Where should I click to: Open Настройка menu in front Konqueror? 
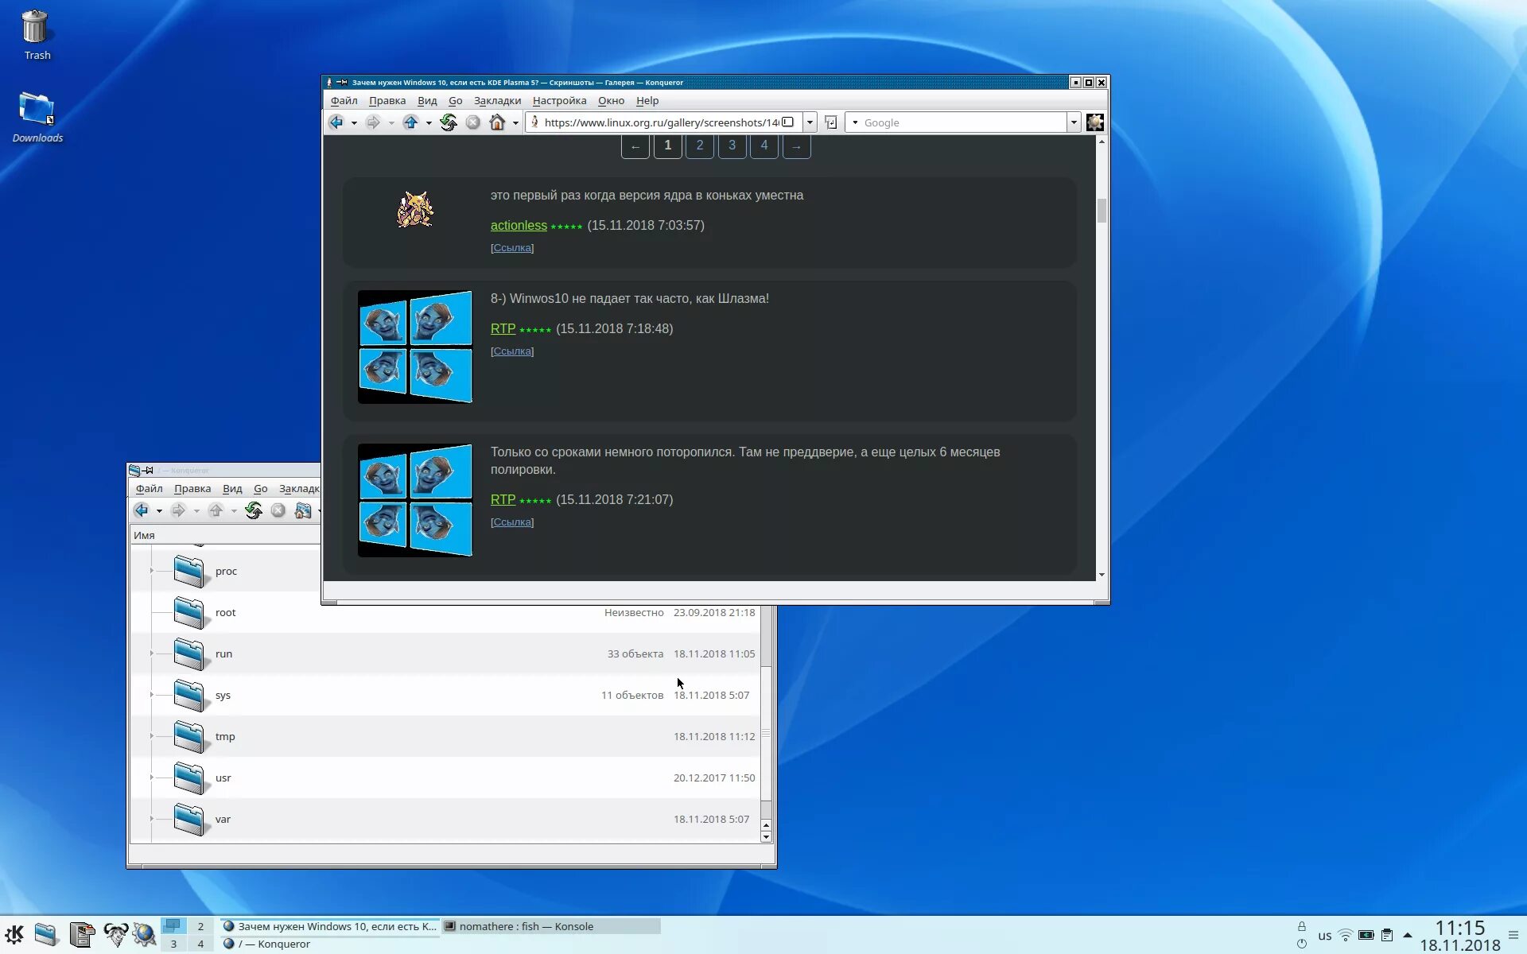(x=559, y=101)
